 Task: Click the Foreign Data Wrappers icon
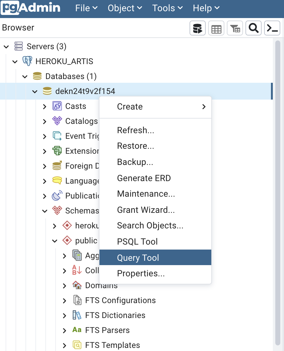click(57, 166)
